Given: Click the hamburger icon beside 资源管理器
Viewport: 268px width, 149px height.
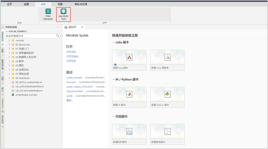Looking at the screenshot, I should click(2, 27).
